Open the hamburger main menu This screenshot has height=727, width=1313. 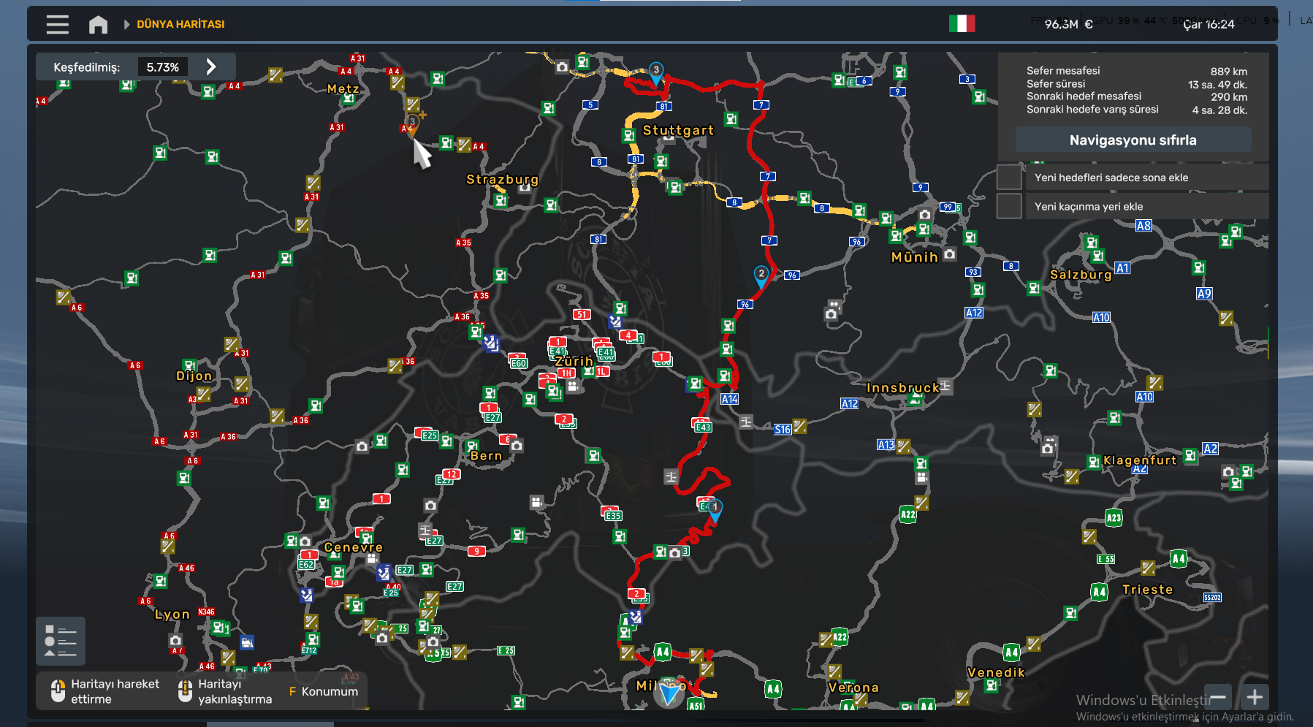58,24
